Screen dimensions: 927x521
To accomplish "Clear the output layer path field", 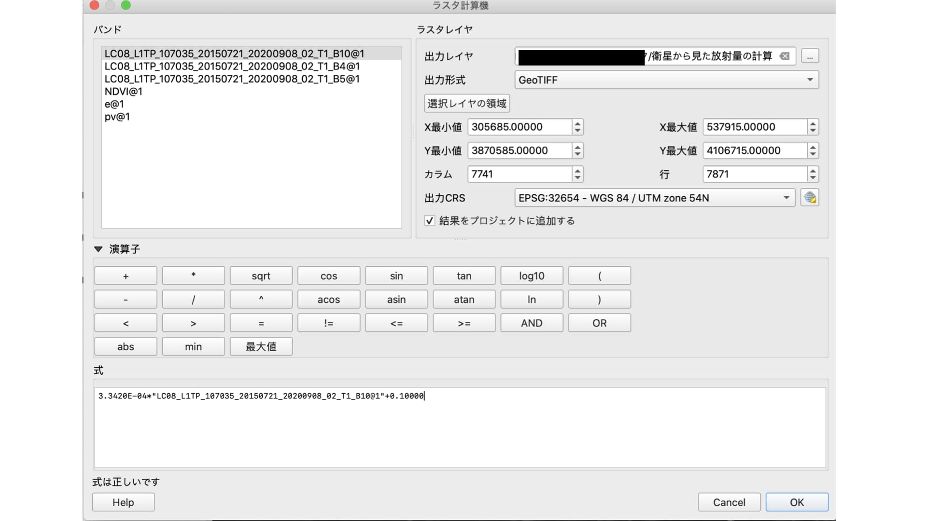I will coord(785,56).
